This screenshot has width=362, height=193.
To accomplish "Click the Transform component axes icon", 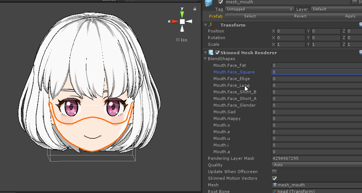I will [211, 25].
